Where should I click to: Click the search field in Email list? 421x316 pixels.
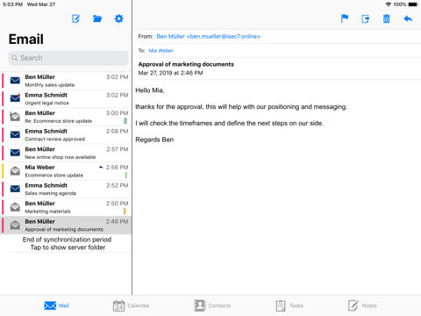tap(68, 58)
